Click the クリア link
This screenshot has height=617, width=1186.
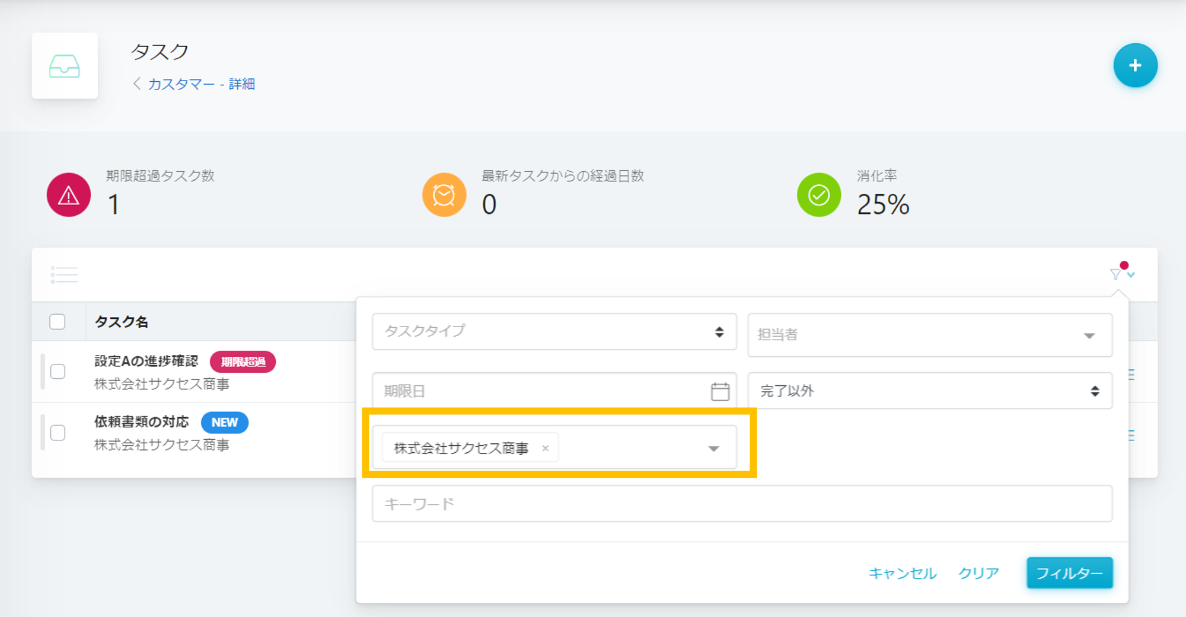(978, 573)
